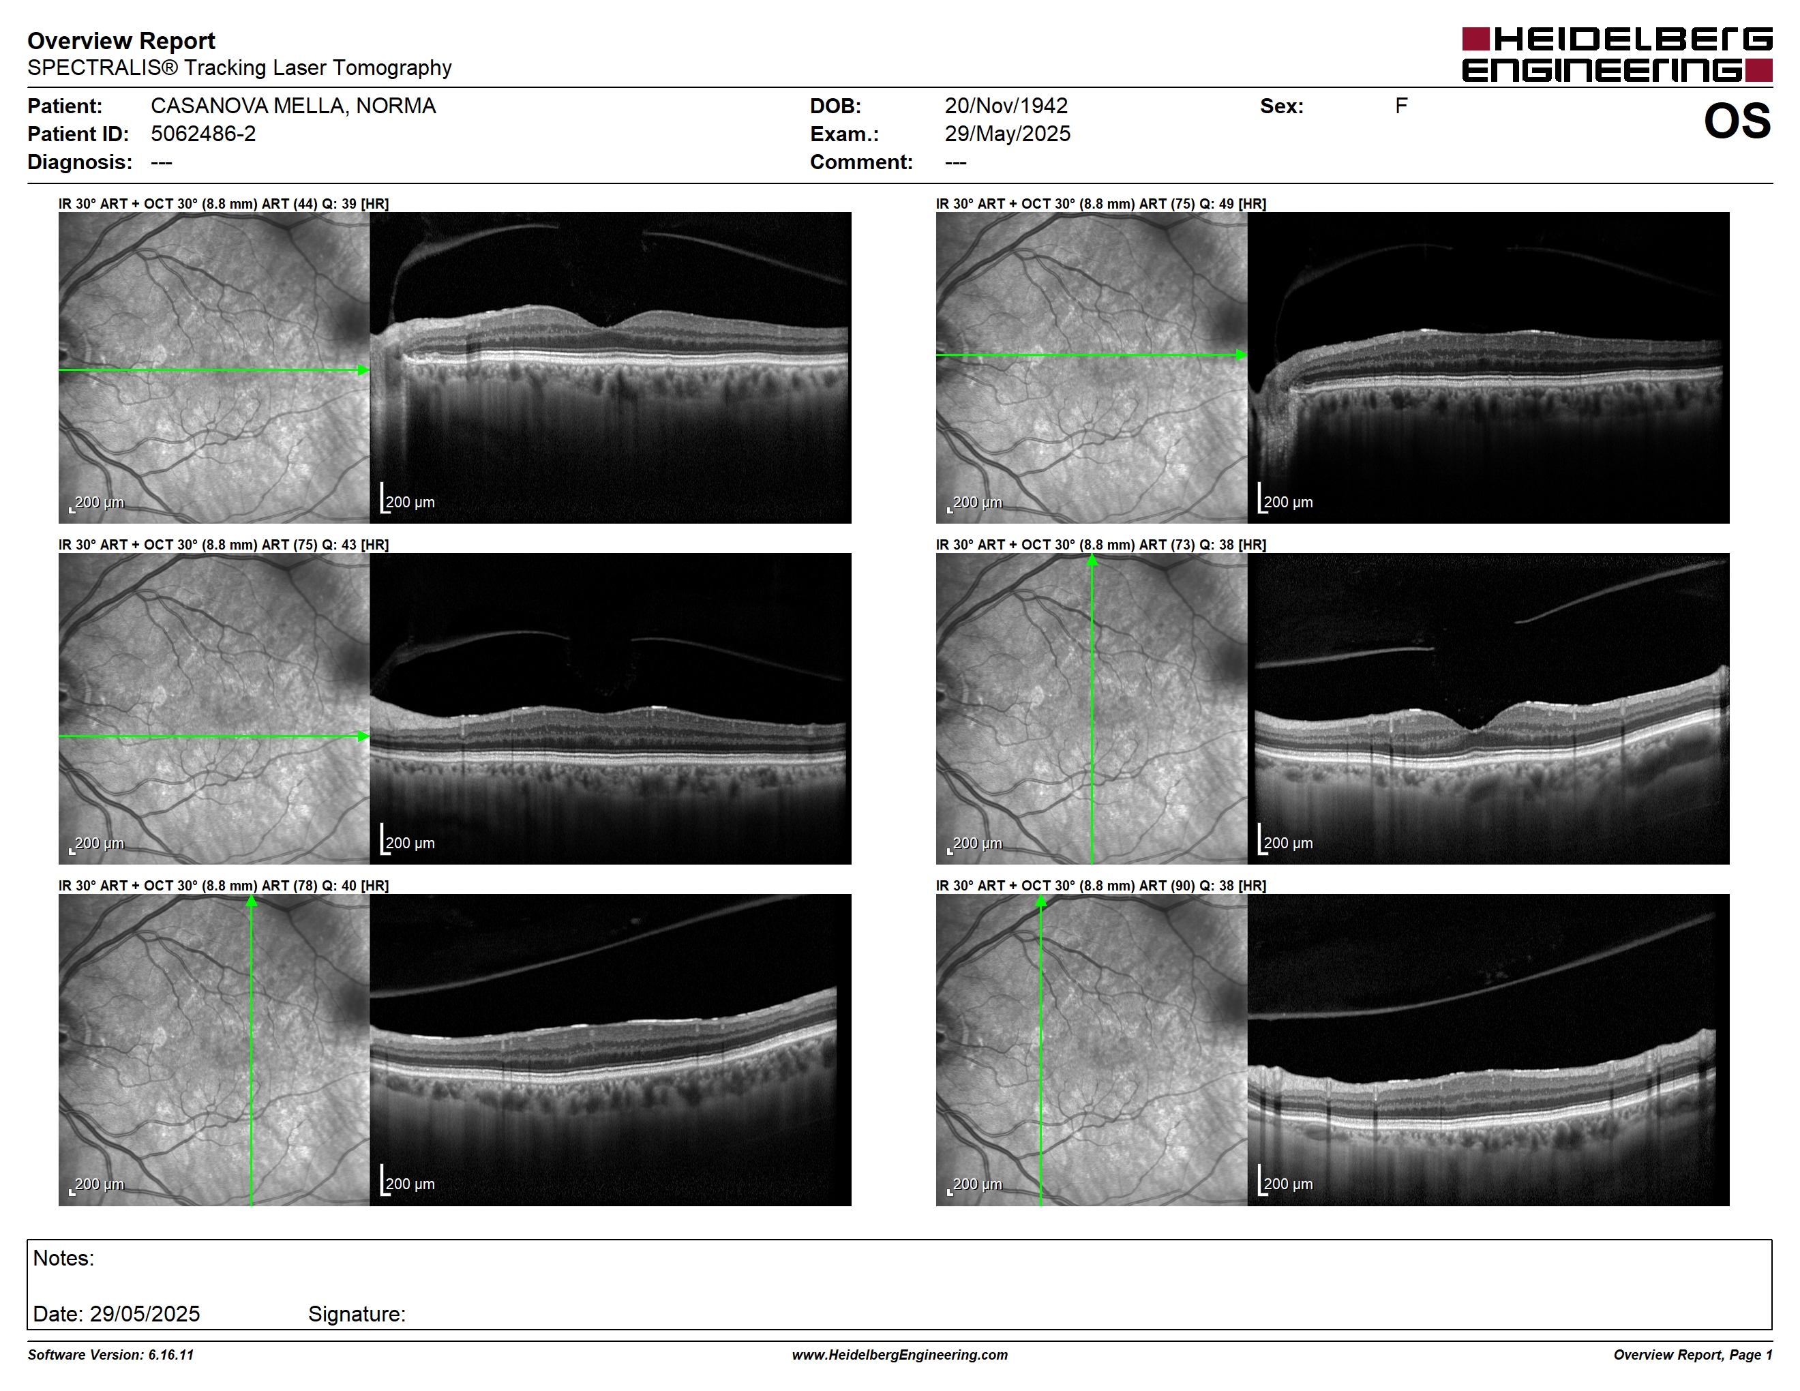Click the scan caption with ART (78) Q: 40
This screenshot has width=1800, height=1391.
click(x=224, y=886)
